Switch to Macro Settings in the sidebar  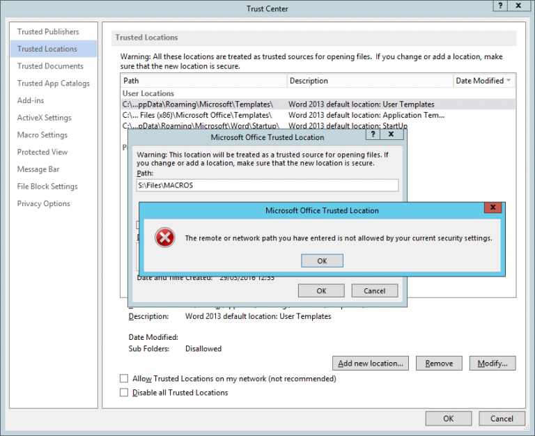[x=42, y=135]
